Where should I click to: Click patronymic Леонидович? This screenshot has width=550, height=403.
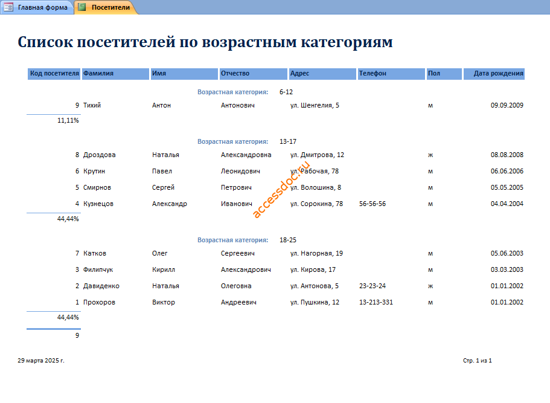tap(240, 172)
